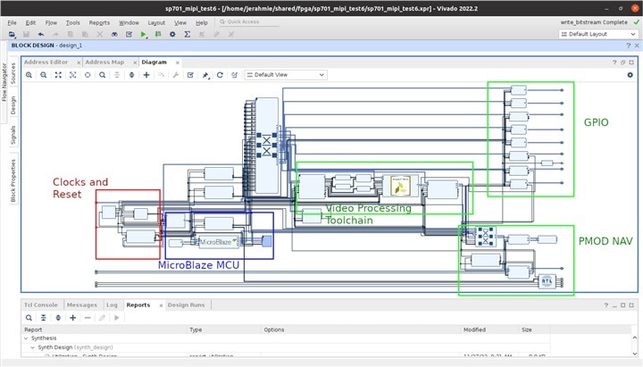This screenshot has height=367, width=643.
Task: Open the Help menu
Action: [x=201, y=22]
